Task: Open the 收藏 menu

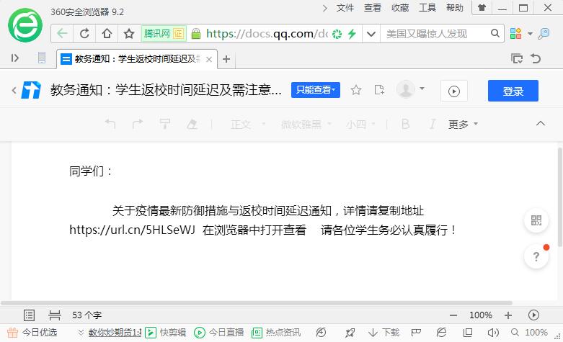Action: click(x=400, y=7)
